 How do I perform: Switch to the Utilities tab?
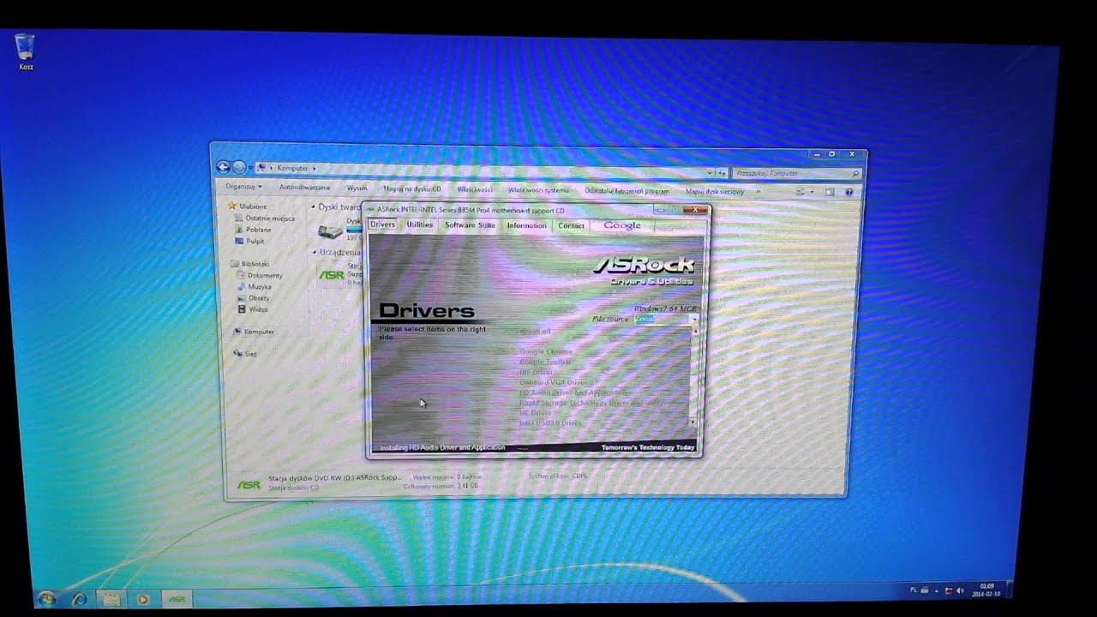(419, 225)
